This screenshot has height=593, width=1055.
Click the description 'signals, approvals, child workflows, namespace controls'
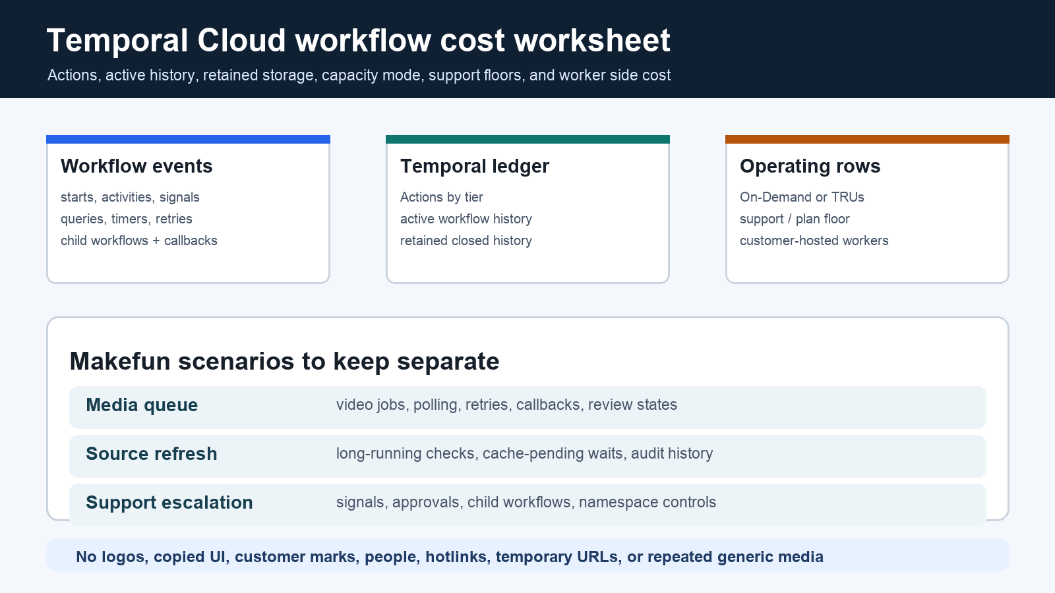point(526,502)
